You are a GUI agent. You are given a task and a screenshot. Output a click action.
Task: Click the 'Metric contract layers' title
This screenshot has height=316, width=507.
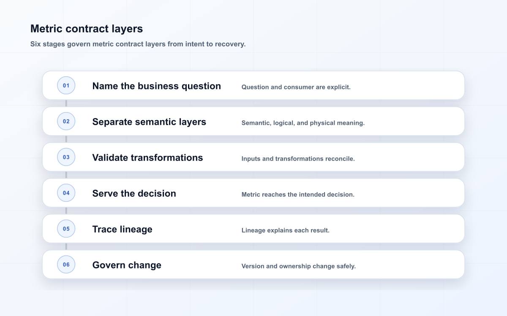click(x=87, y=29)
